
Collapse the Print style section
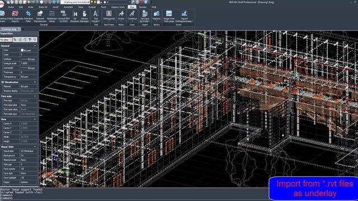point(35,96)
